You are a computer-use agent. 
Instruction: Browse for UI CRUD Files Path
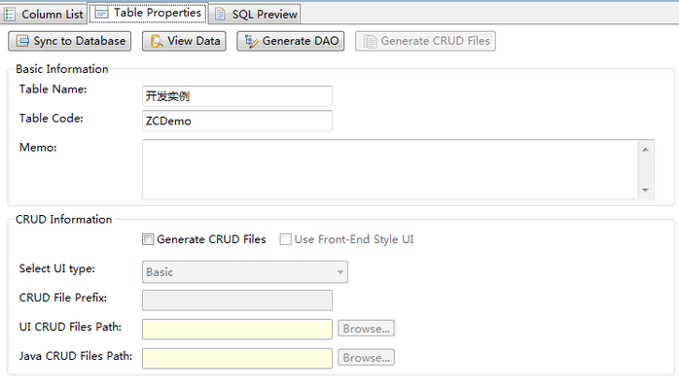366,329
